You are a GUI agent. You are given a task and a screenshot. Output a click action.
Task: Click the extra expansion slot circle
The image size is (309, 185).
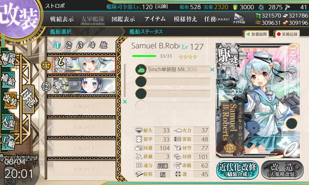click(292, 123)
